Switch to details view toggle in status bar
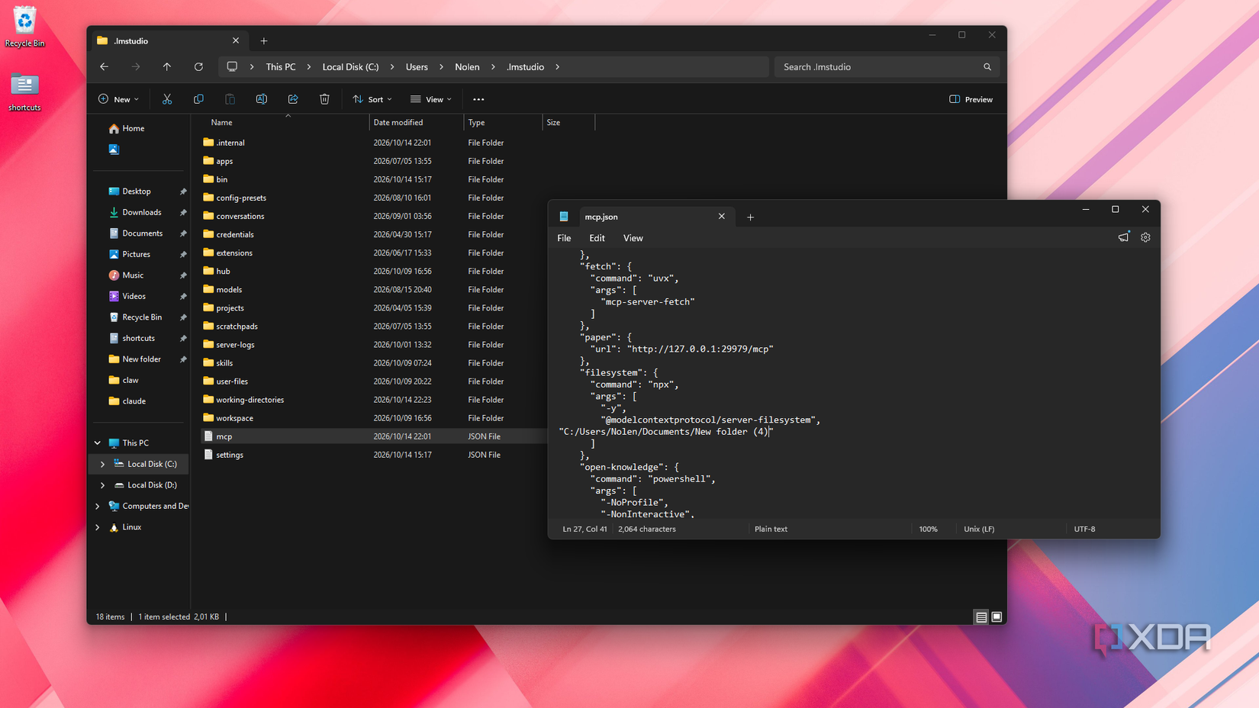Image resolution: width=1259 pixels, height=708 pixels. click(981, 616)
